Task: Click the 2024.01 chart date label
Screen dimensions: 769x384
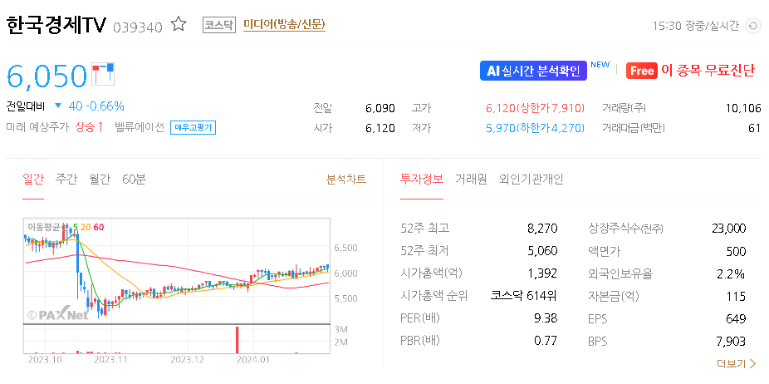Action: click(253, 360)
